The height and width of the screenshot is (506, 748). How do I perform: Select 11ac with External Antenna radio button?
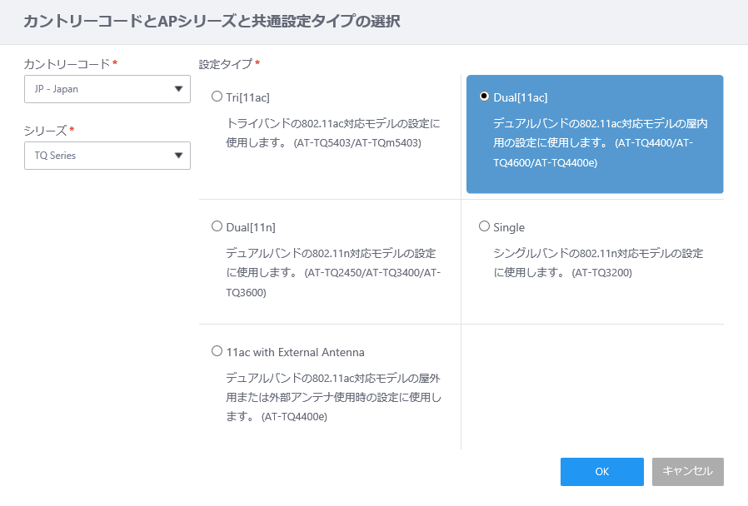pos(217,351)
